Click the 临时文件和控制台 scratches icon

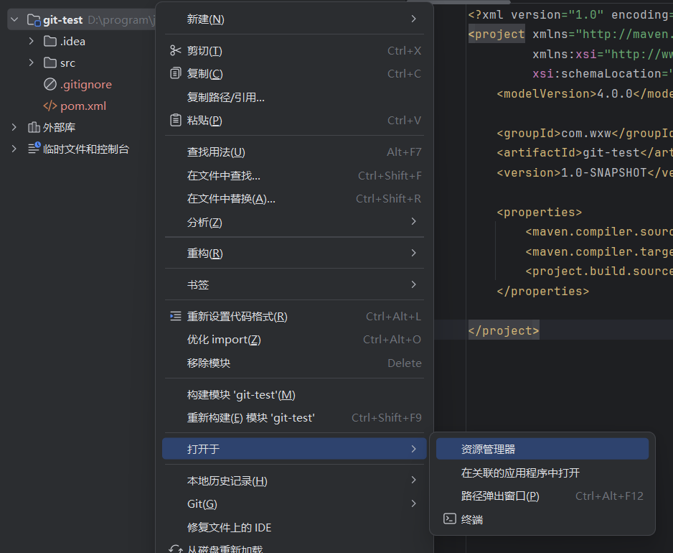tap(34, 148)
